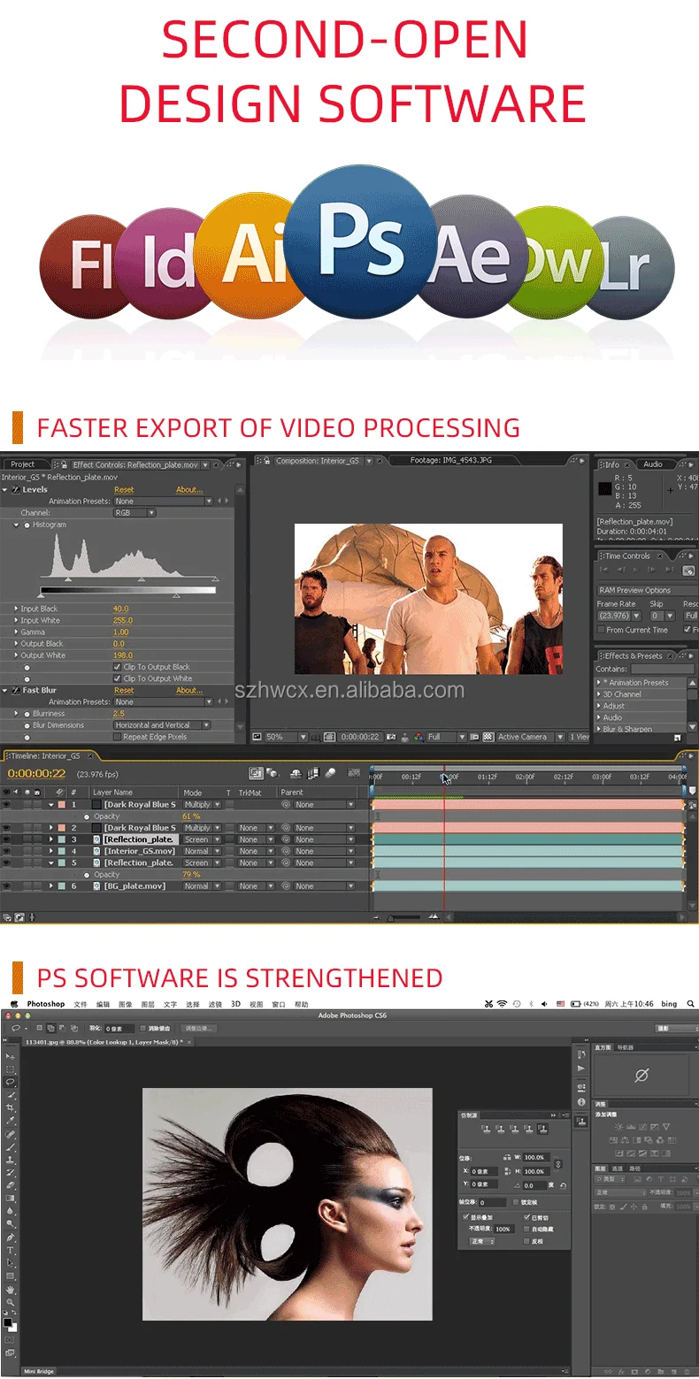Click the Photoshop Ps circle logo
699x1379 pixels.
tap(361, 241)
